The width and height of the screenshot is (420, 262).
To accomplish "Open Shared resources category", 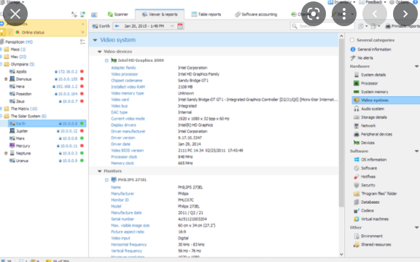I will pyautogui.click(x=373, y=245).
